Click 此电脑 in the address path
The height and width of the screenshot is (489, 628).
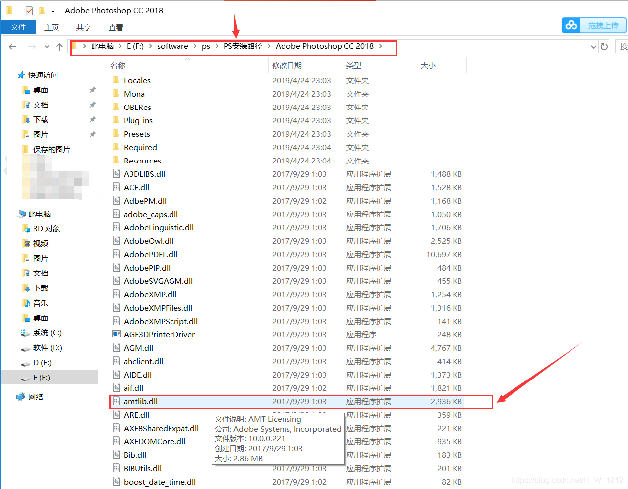[x=103, y=46]
